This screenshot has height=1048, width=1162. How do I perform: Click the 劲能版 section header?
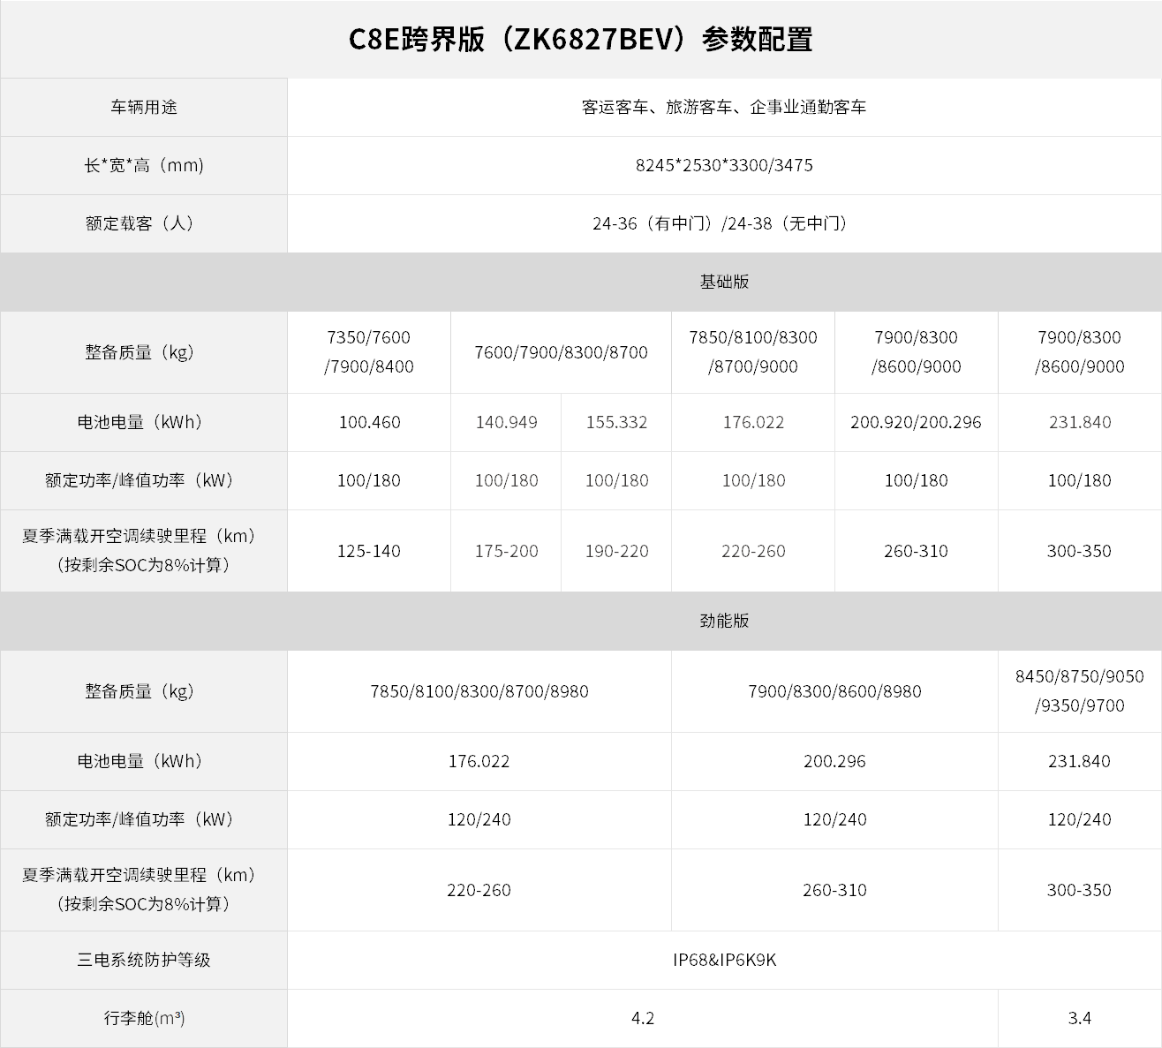click(x=724, y=621)
